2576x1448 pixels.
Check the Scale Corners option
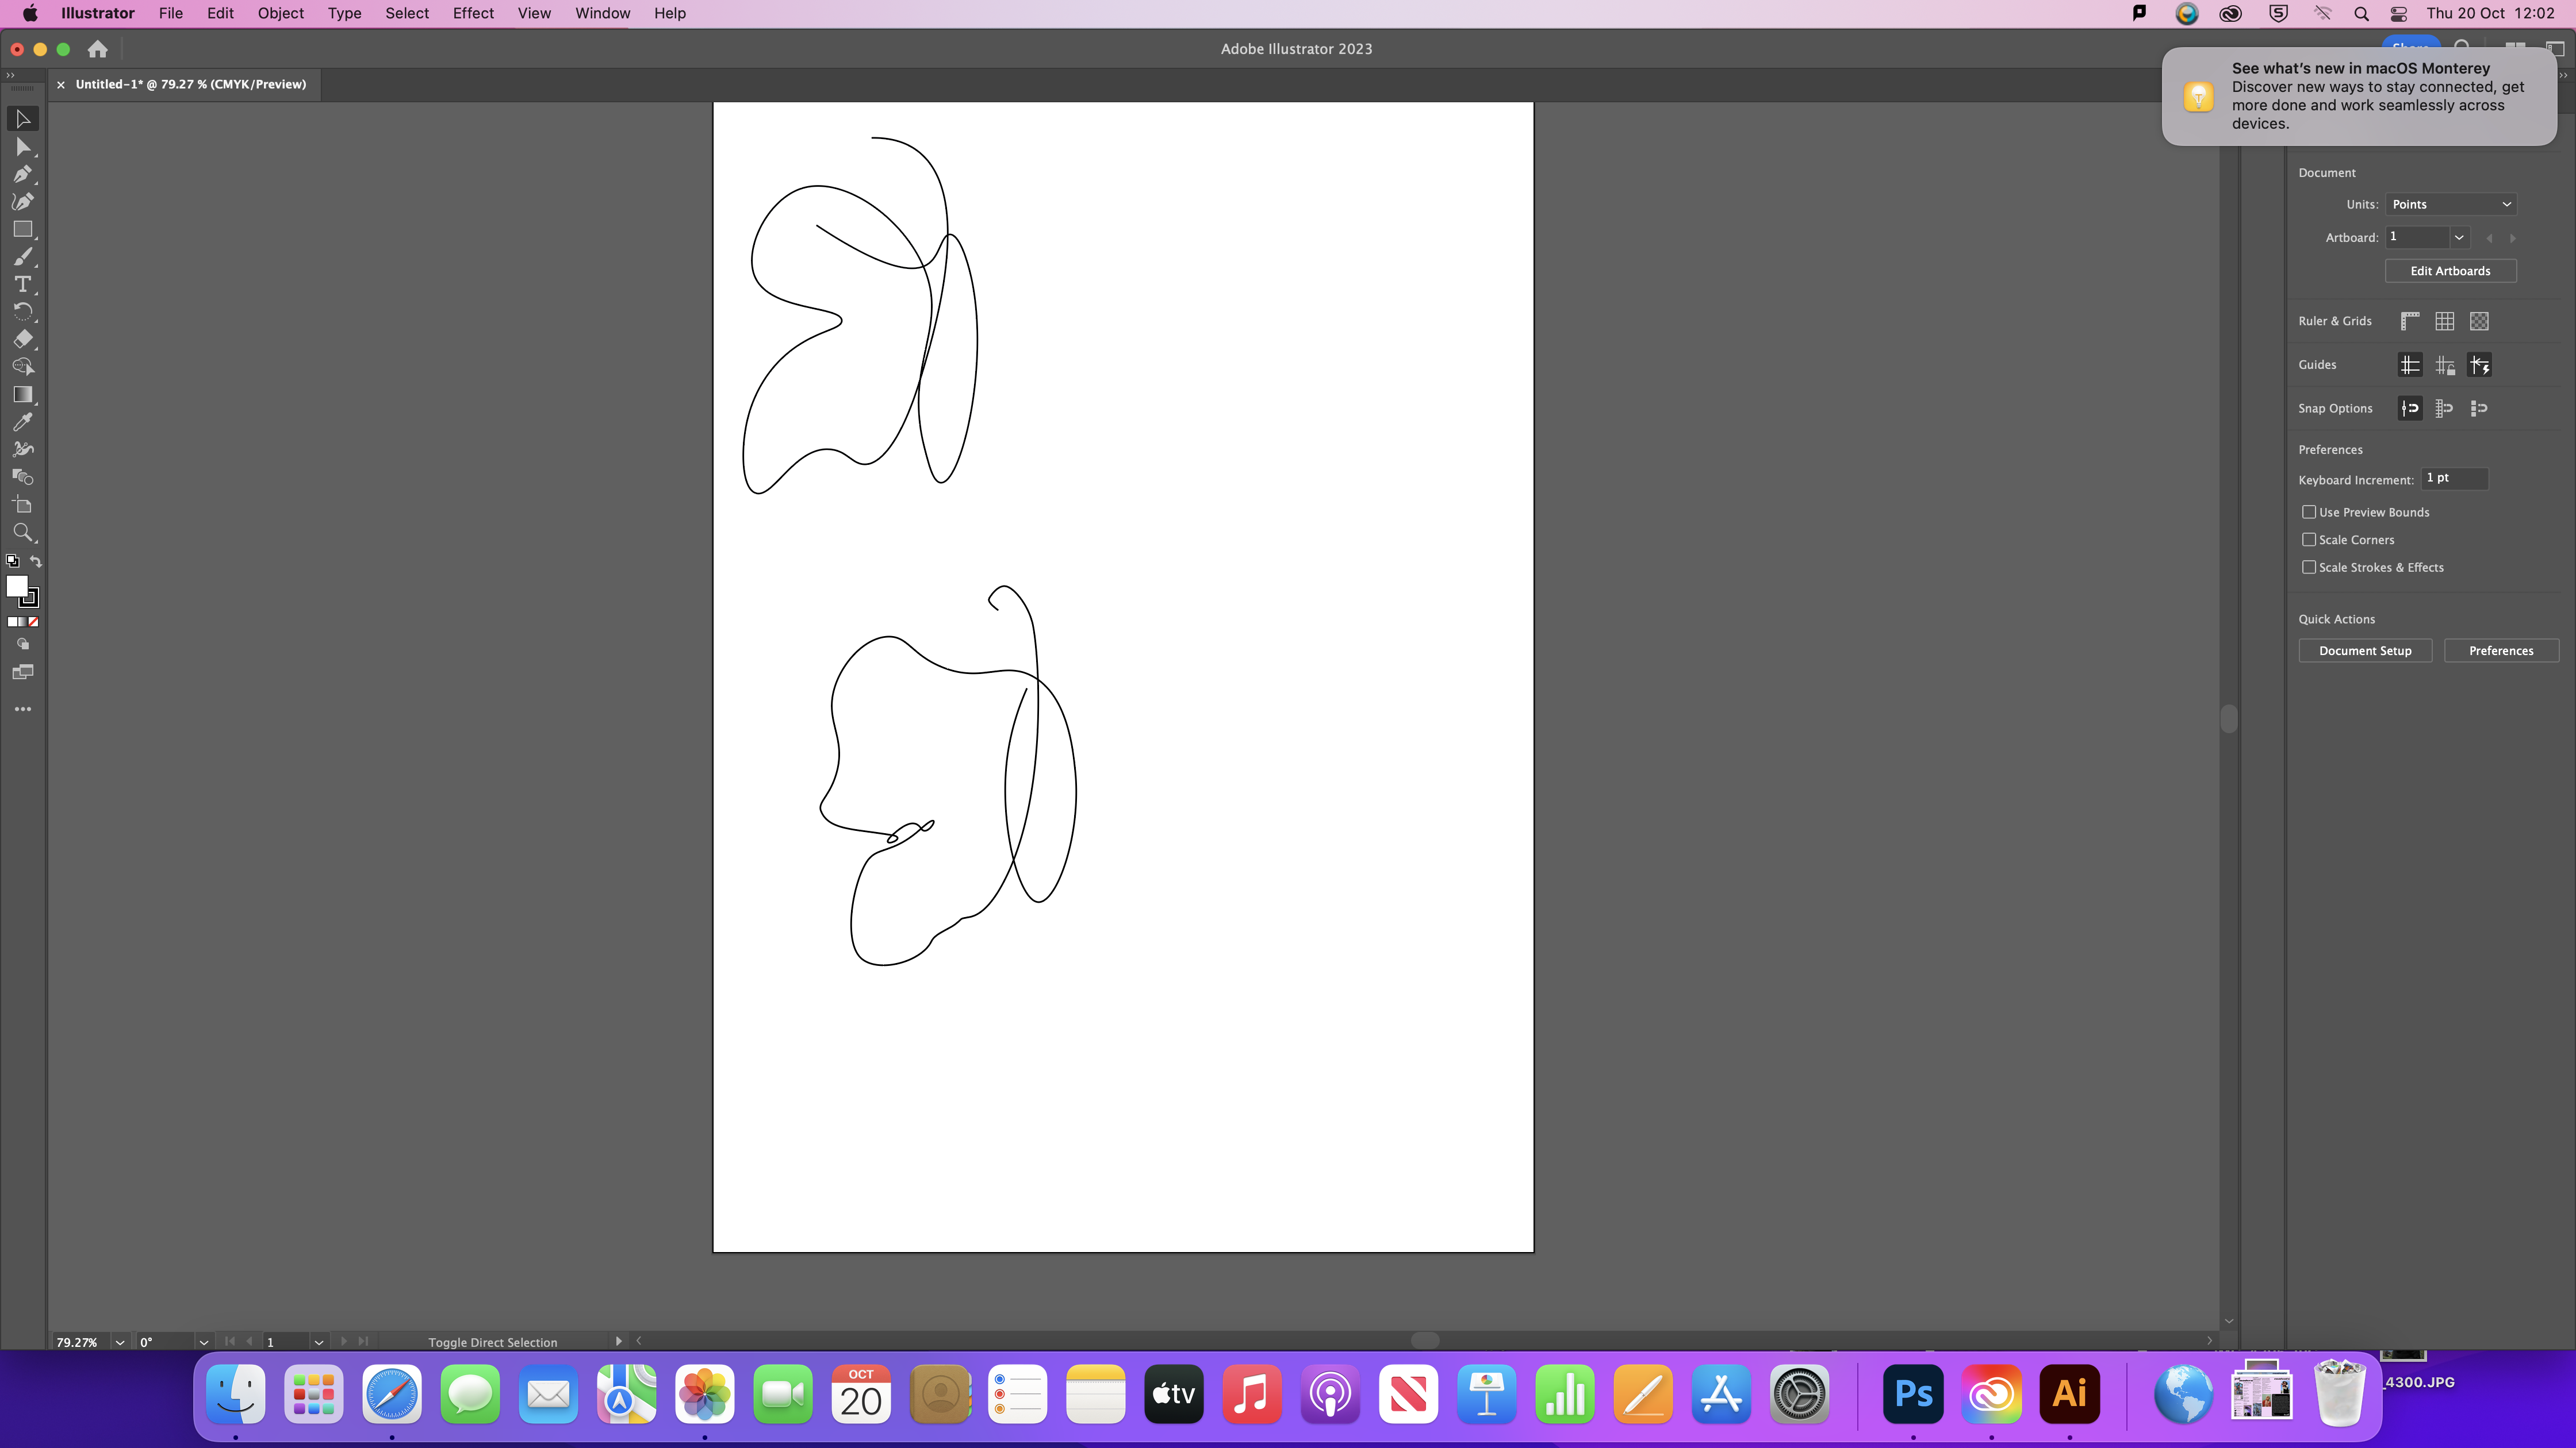(2309, 540)
